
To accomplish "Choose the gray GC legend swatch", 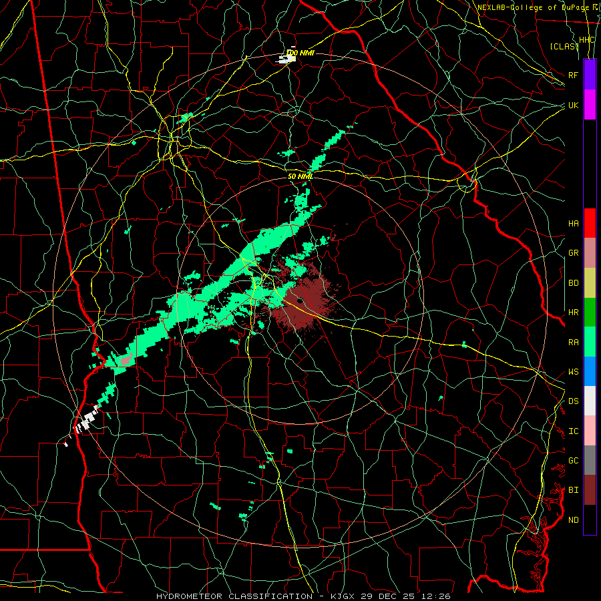I will tap(590, 460).
